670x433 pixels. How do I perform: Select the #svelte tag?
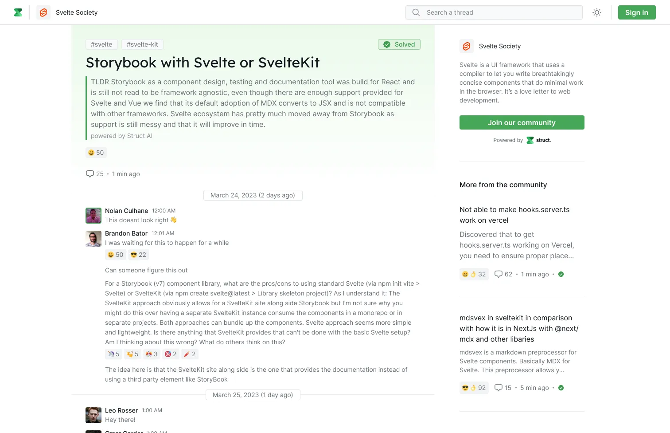[x=101, y=44]
